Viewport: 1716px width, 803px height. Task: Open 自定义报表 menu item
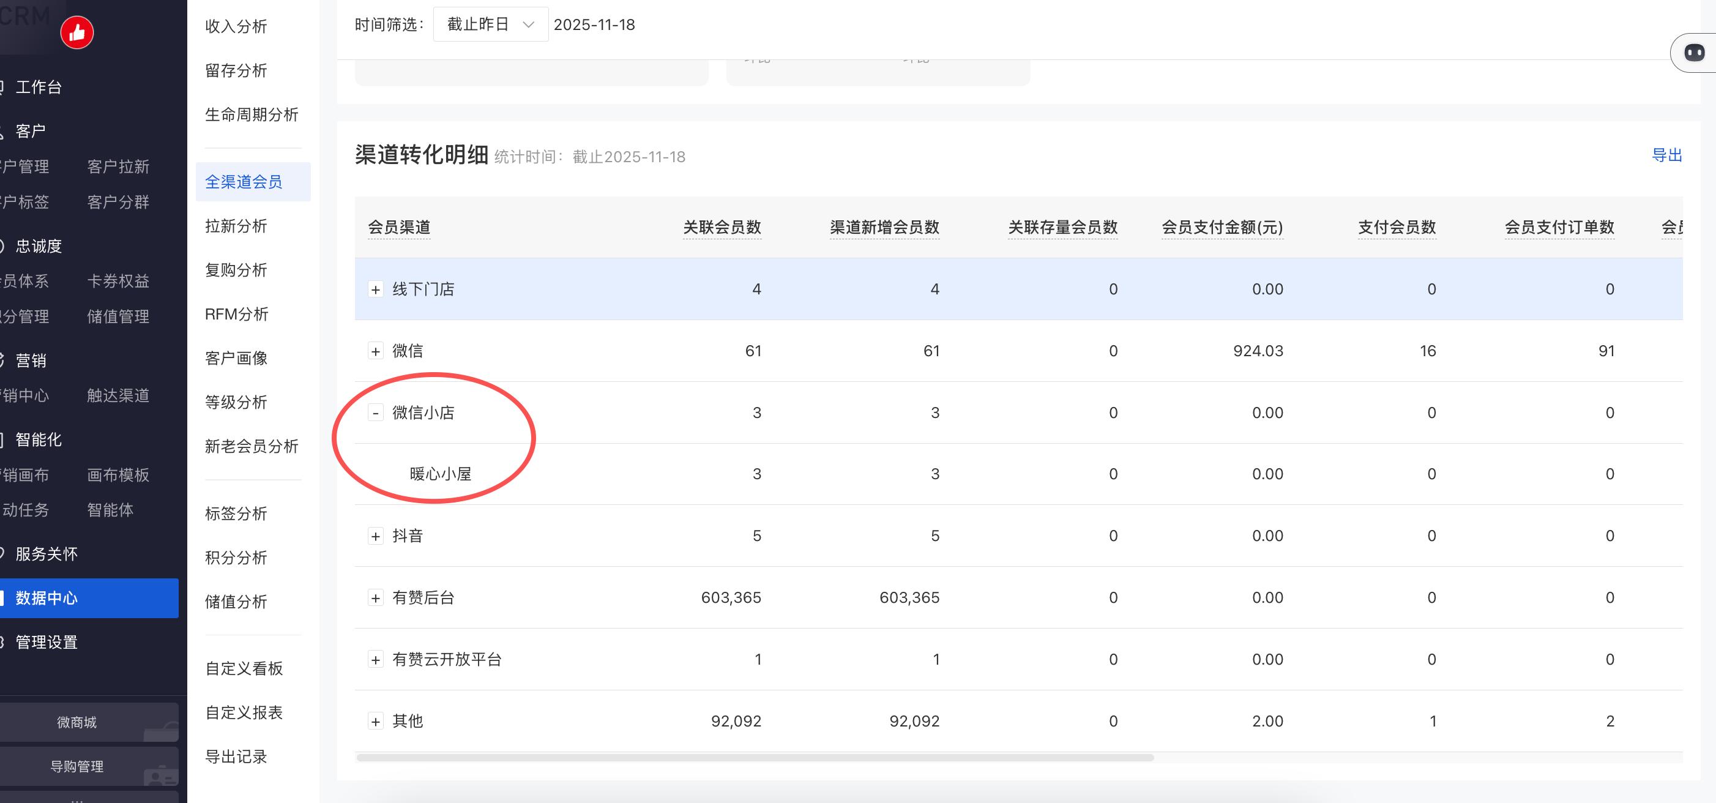[x=244, y=712]
